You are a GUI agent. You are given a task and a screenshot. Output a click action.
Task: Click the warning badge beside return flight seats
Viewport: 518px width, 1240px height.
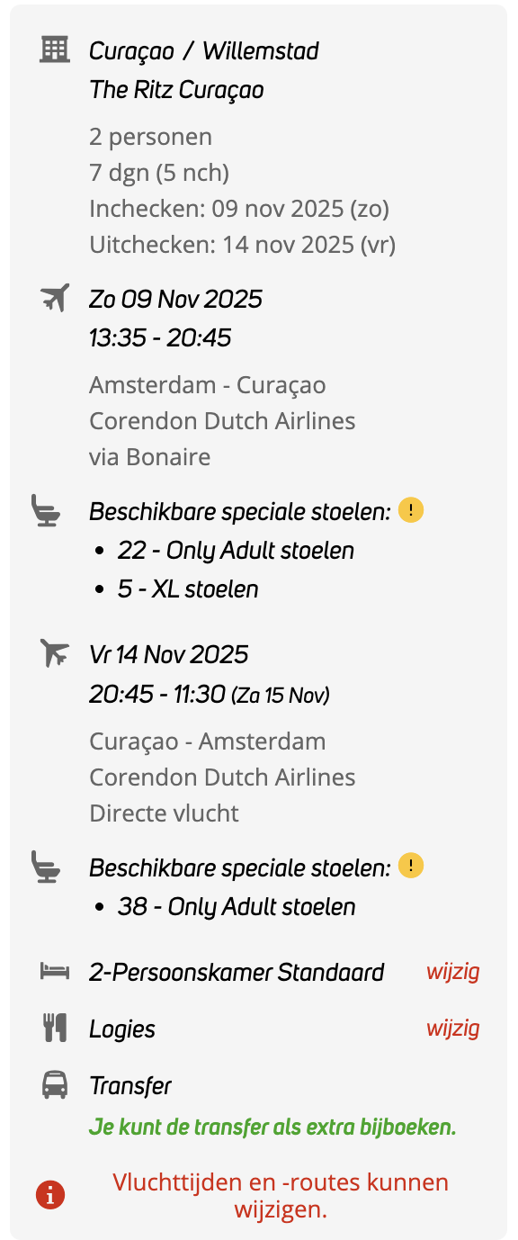pos(410,866)
